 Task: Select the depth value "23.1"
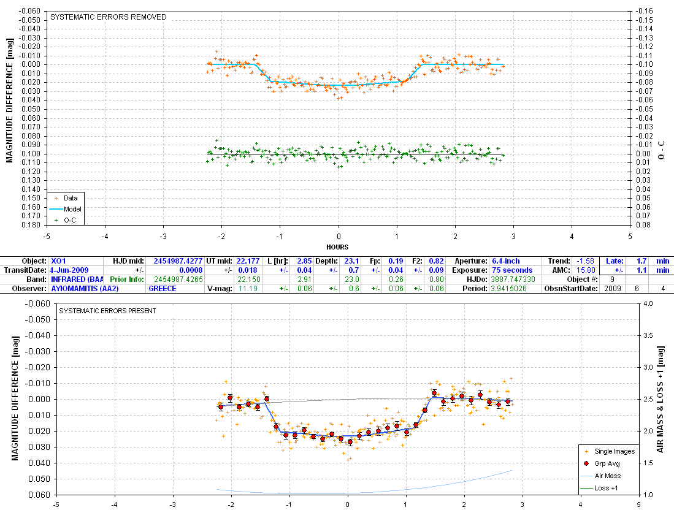[351, 261]
